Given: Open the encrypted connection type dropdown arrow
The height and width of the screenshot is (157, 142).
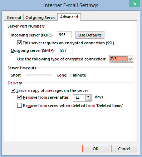Looking at the screenshot, I should (130, 59).
